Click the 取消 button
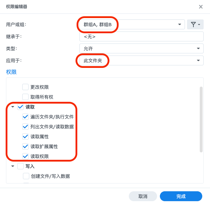 tap(143, 196)
